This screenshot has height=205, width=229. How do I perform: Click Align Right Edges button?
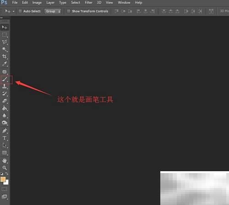[152, 11]
